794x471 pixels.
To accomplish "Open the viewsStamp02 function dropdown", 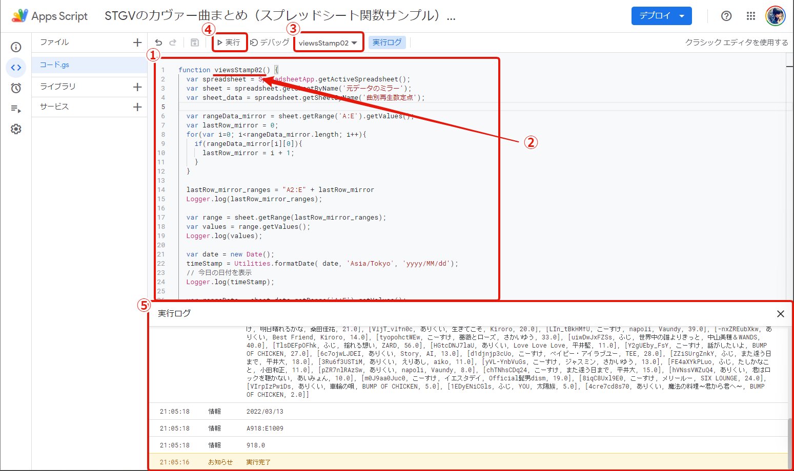I will [x=328, y=43].
